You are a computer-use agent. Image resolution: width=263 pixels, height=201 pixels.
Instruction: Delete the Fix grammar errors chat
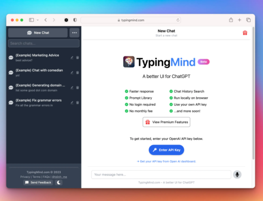pyautogui.click(x=77, y=102)
